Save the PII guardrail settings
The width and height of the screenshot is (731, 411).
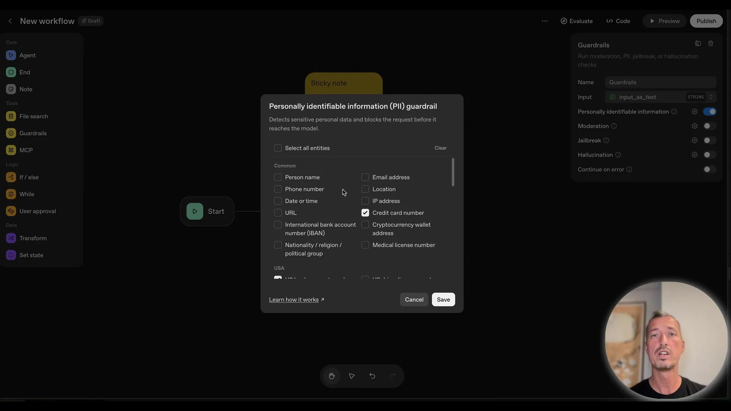tap(443, 299)
